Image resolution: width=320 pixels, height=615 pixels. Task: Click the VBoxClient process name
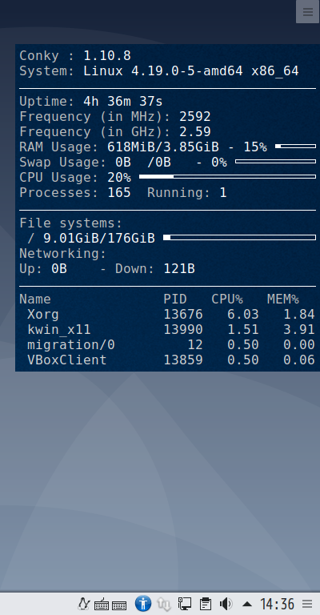pyautogui.click(x=67, y=360)
